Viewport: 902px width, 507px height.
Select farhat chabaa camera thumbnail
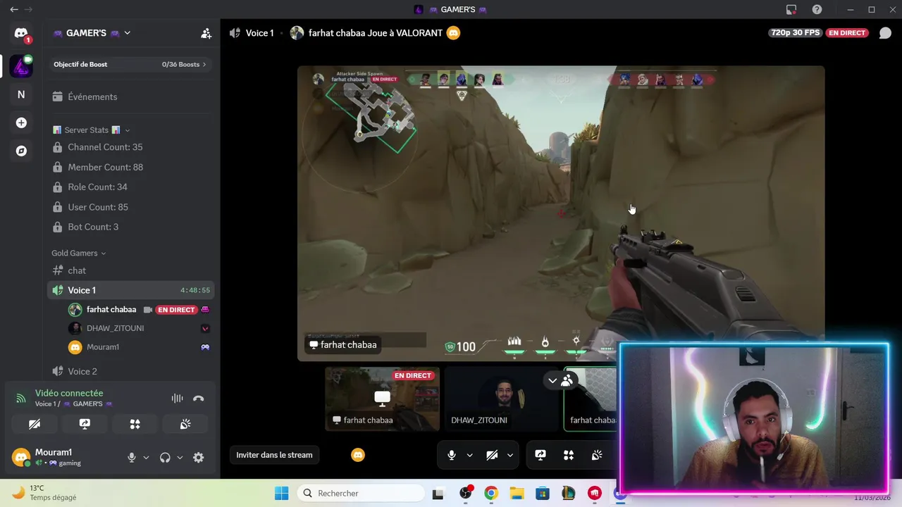tap(591, 399)
